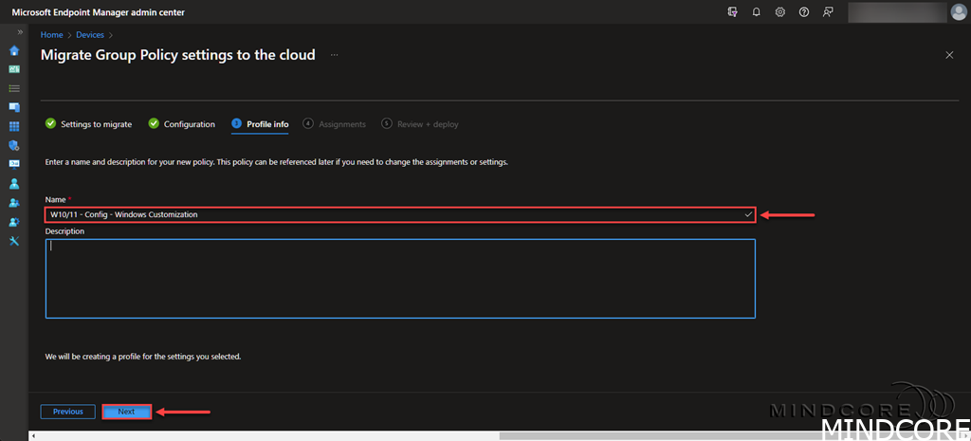This screenshot has width=971, height=441.
Task: Open Endpoint security shield icon
Action: pyautogui.click(x=14, y=145)
